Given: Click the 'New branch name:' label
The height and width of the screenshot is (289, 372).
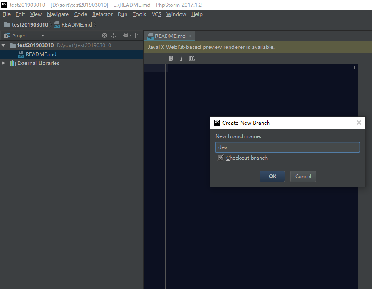Looking at the screenshot, I should 238,136.
